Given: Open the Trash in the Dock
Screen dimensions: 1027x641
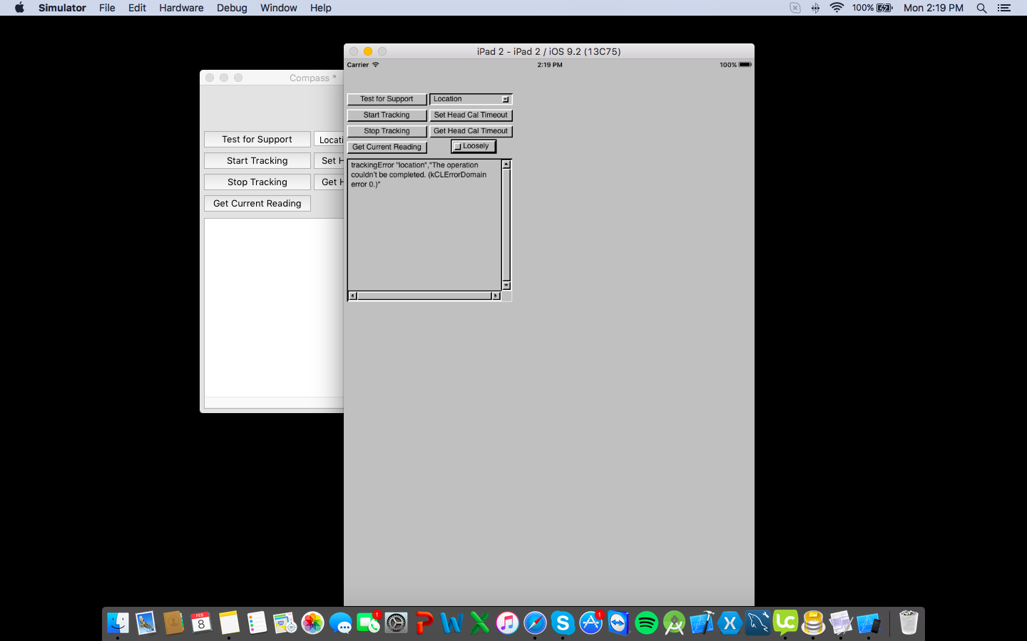Looking at the screenshot, I should point(908,623).
